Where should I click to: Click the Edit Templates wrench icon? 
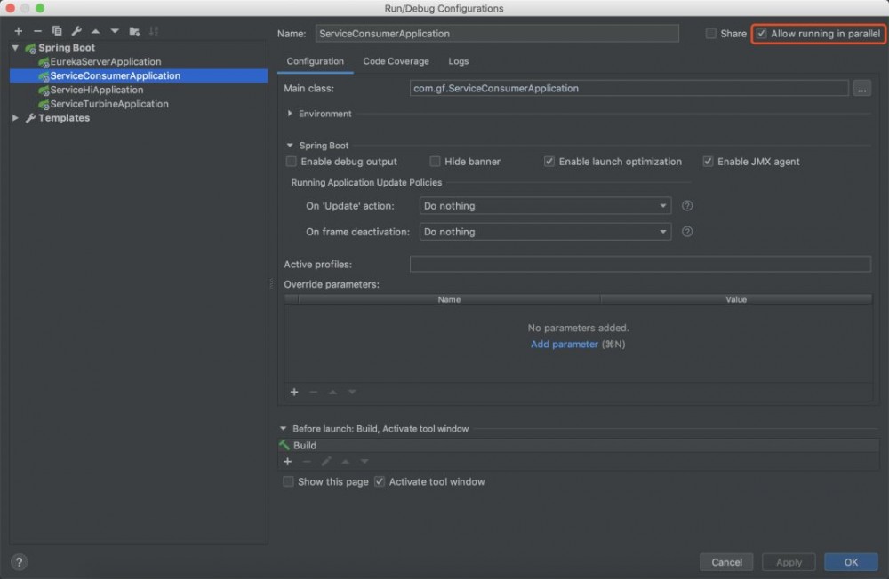pos(76,31)
